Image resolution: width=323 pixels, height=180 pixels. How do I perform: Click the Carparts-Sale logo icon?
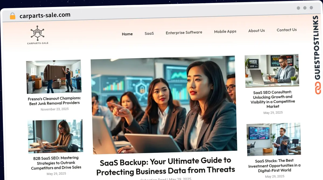click(x=38, y=33)
